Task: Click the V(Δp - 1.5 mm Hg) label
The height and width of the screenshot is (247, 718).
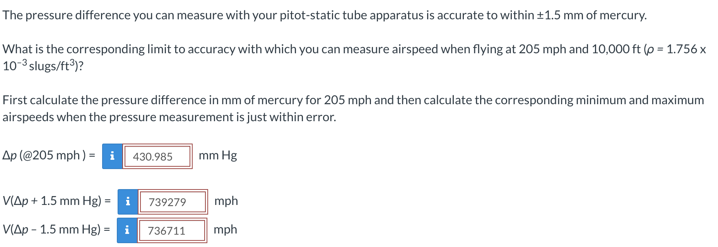Action: click(x=52, y=229)
